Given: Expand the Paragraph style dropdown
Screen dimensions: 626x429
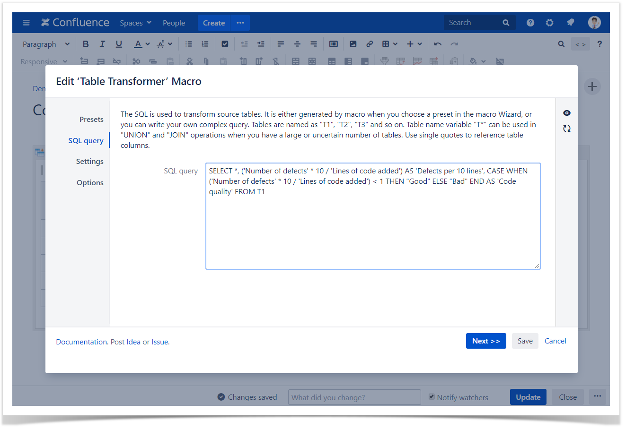Looking at the screenshot, I should (46, 44).
